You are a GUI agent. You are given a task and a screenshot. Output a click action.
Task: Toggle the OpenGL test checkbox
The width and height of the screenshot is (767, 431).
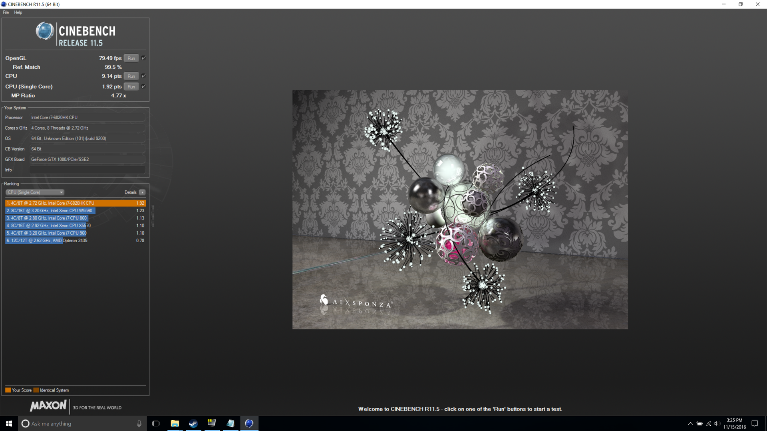[x=143, y=58]
